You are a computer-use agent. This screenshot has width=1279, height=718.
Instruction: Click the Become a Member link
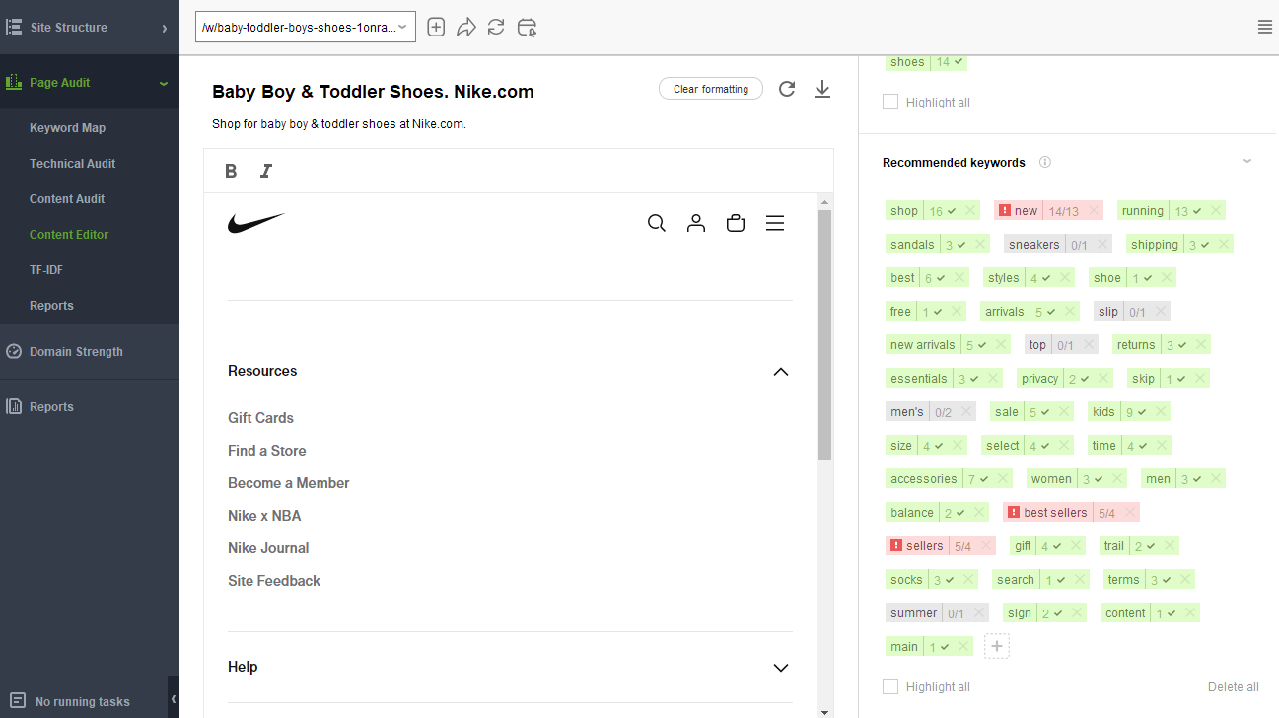pos(288,483)
